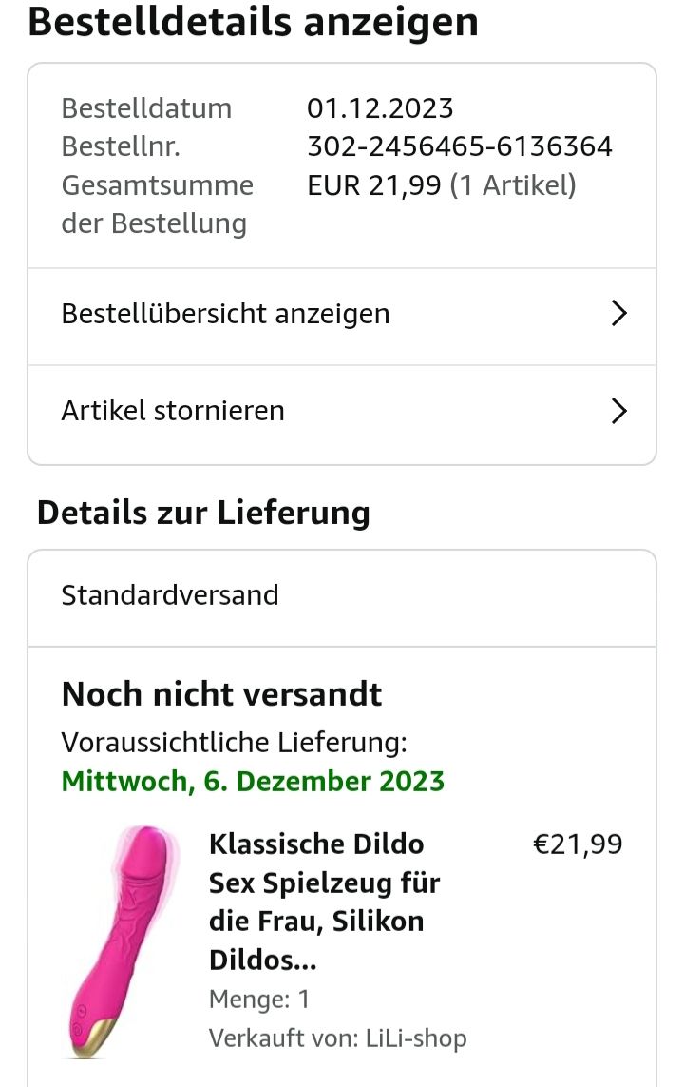This screenshot has height=1087, width=684.
Task: Open the Klassische product title link
Action: [324, 902]
